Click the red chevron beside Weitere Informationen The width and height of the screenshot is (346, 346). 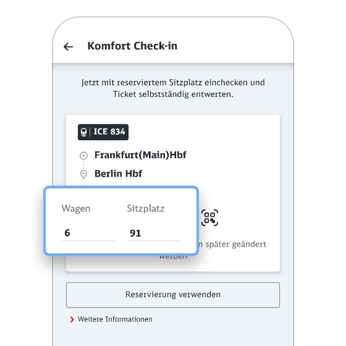[72, 319]
